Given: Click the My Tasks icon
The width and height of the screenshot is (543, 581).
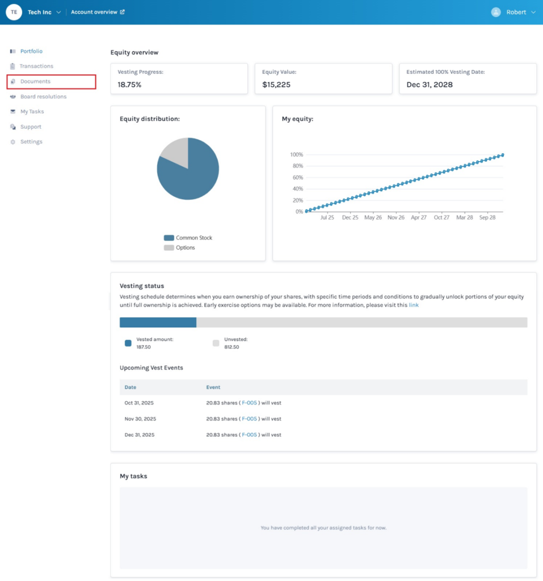Looking at the screenshot, I should pos(12,112).
